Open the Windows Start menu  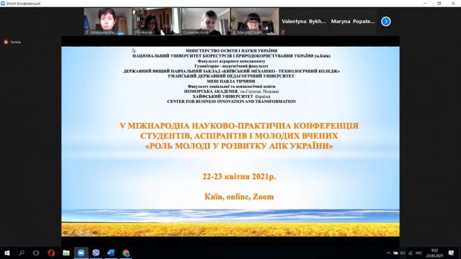coord(7,253)
